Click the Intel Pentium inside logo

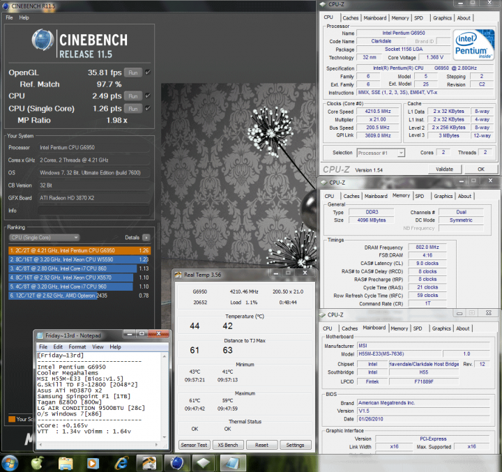[x=473, y=45]
